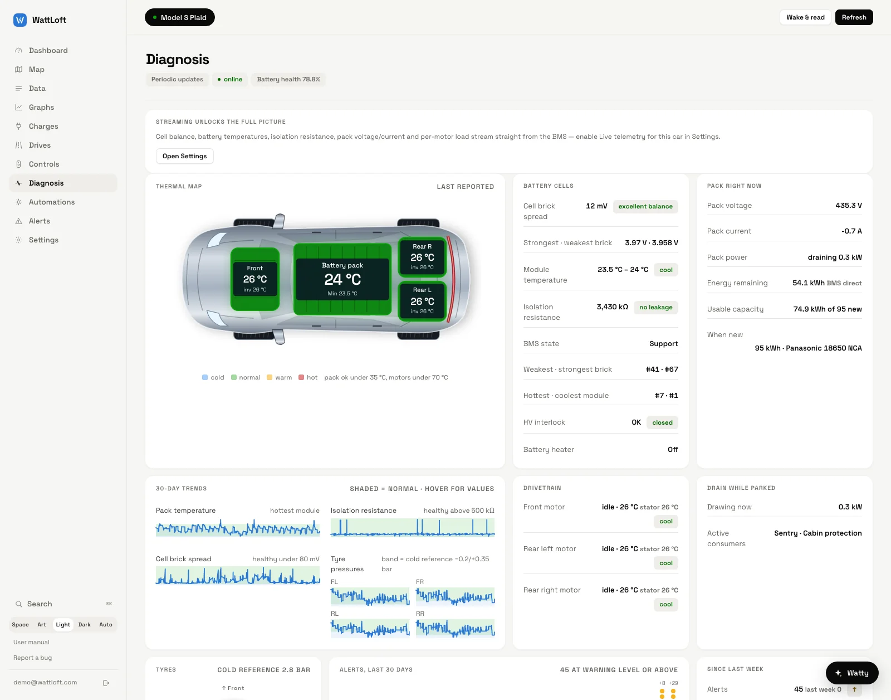This screenshot has width=891, height=700.
Task: Click the 'excellent balance' status badge
Action: click(645, 207)
